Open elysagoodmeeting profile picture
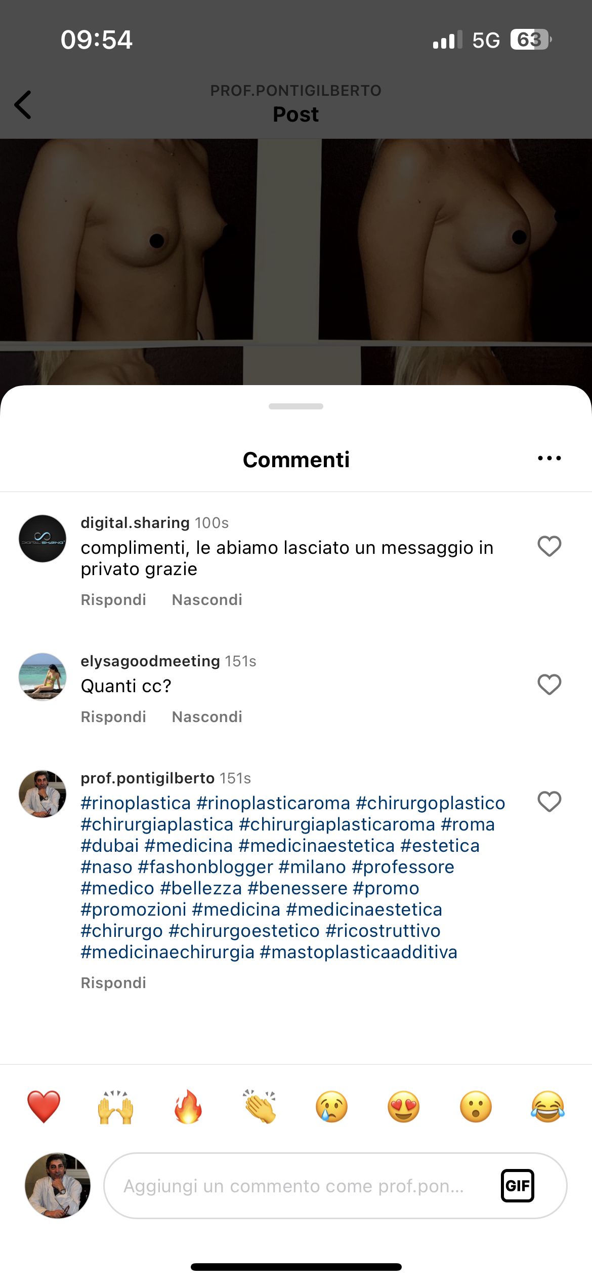 pyautogui.click(x=43, y=677)
